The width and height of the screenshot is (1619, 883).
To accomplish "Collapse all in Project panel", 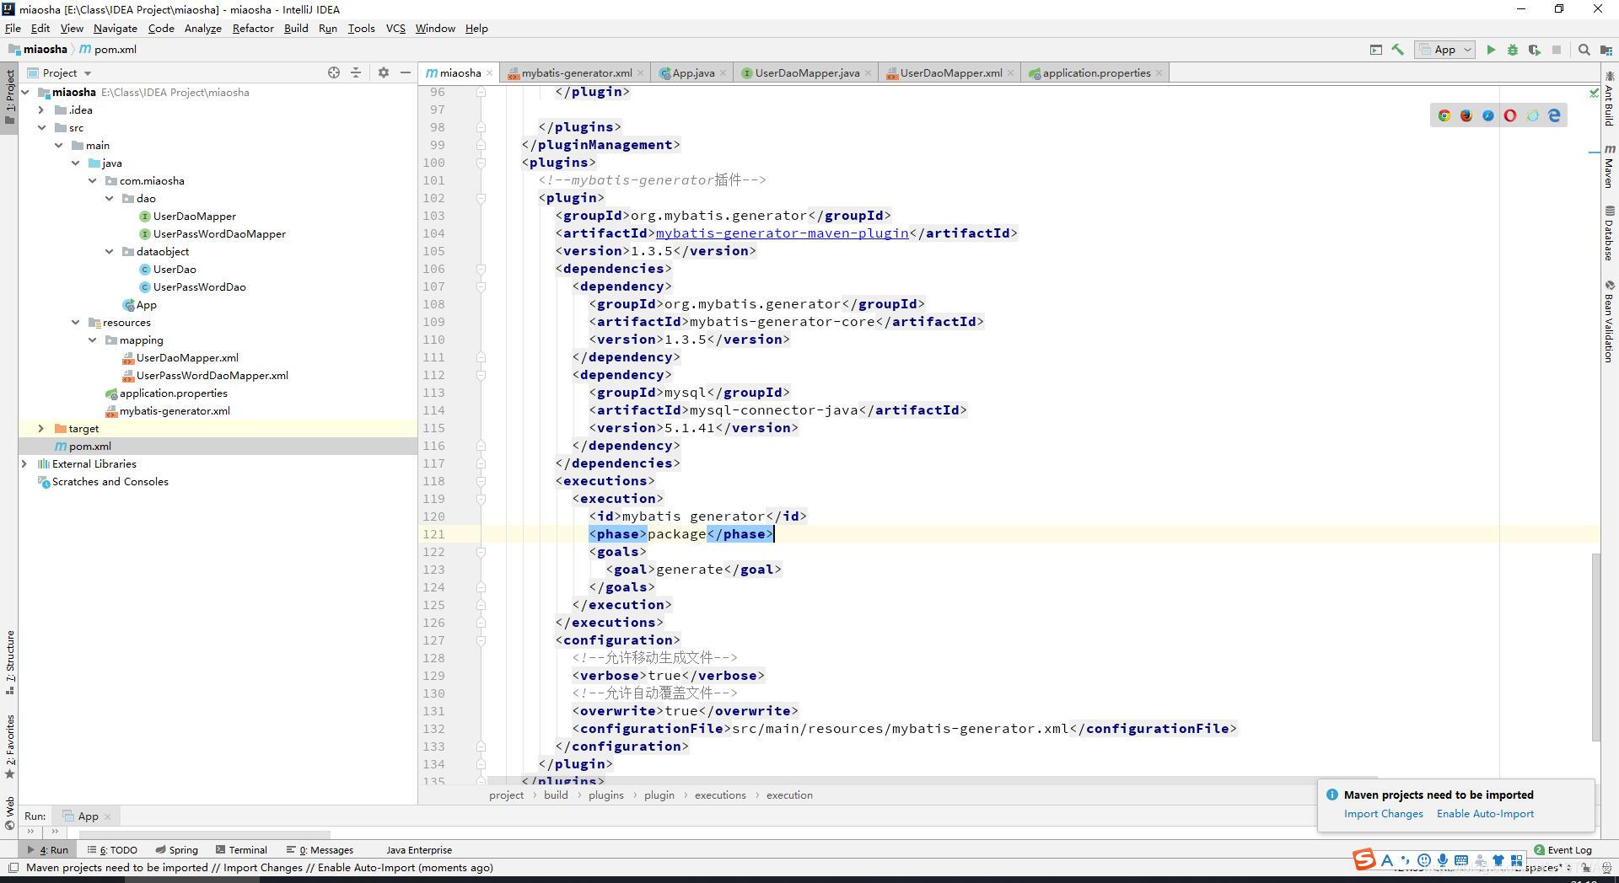I will coord(356,73).
